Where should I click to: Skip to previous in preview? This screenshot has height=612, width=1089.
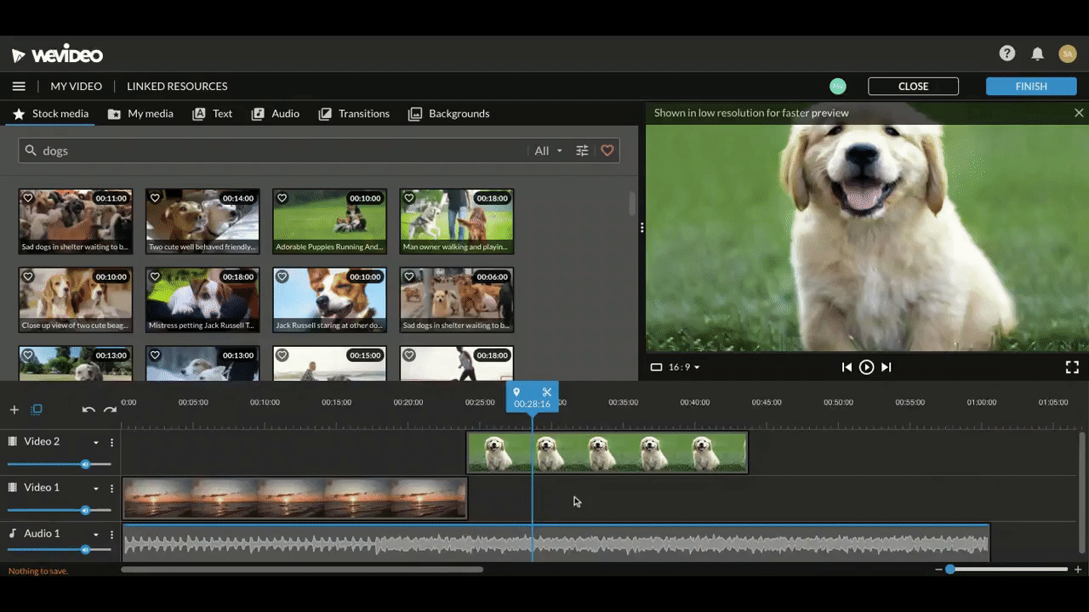coord(847,367)
